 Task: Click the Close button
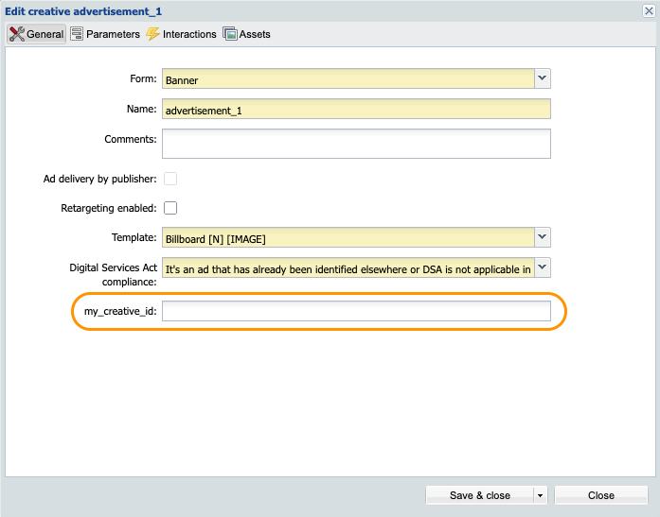601,495
